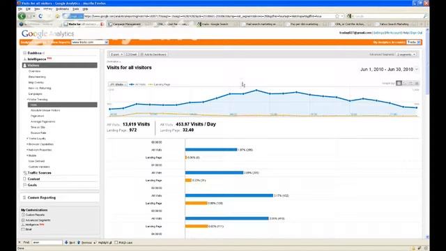
Task: Click the Email icon under My Customizations
Action: pos(23,229)
